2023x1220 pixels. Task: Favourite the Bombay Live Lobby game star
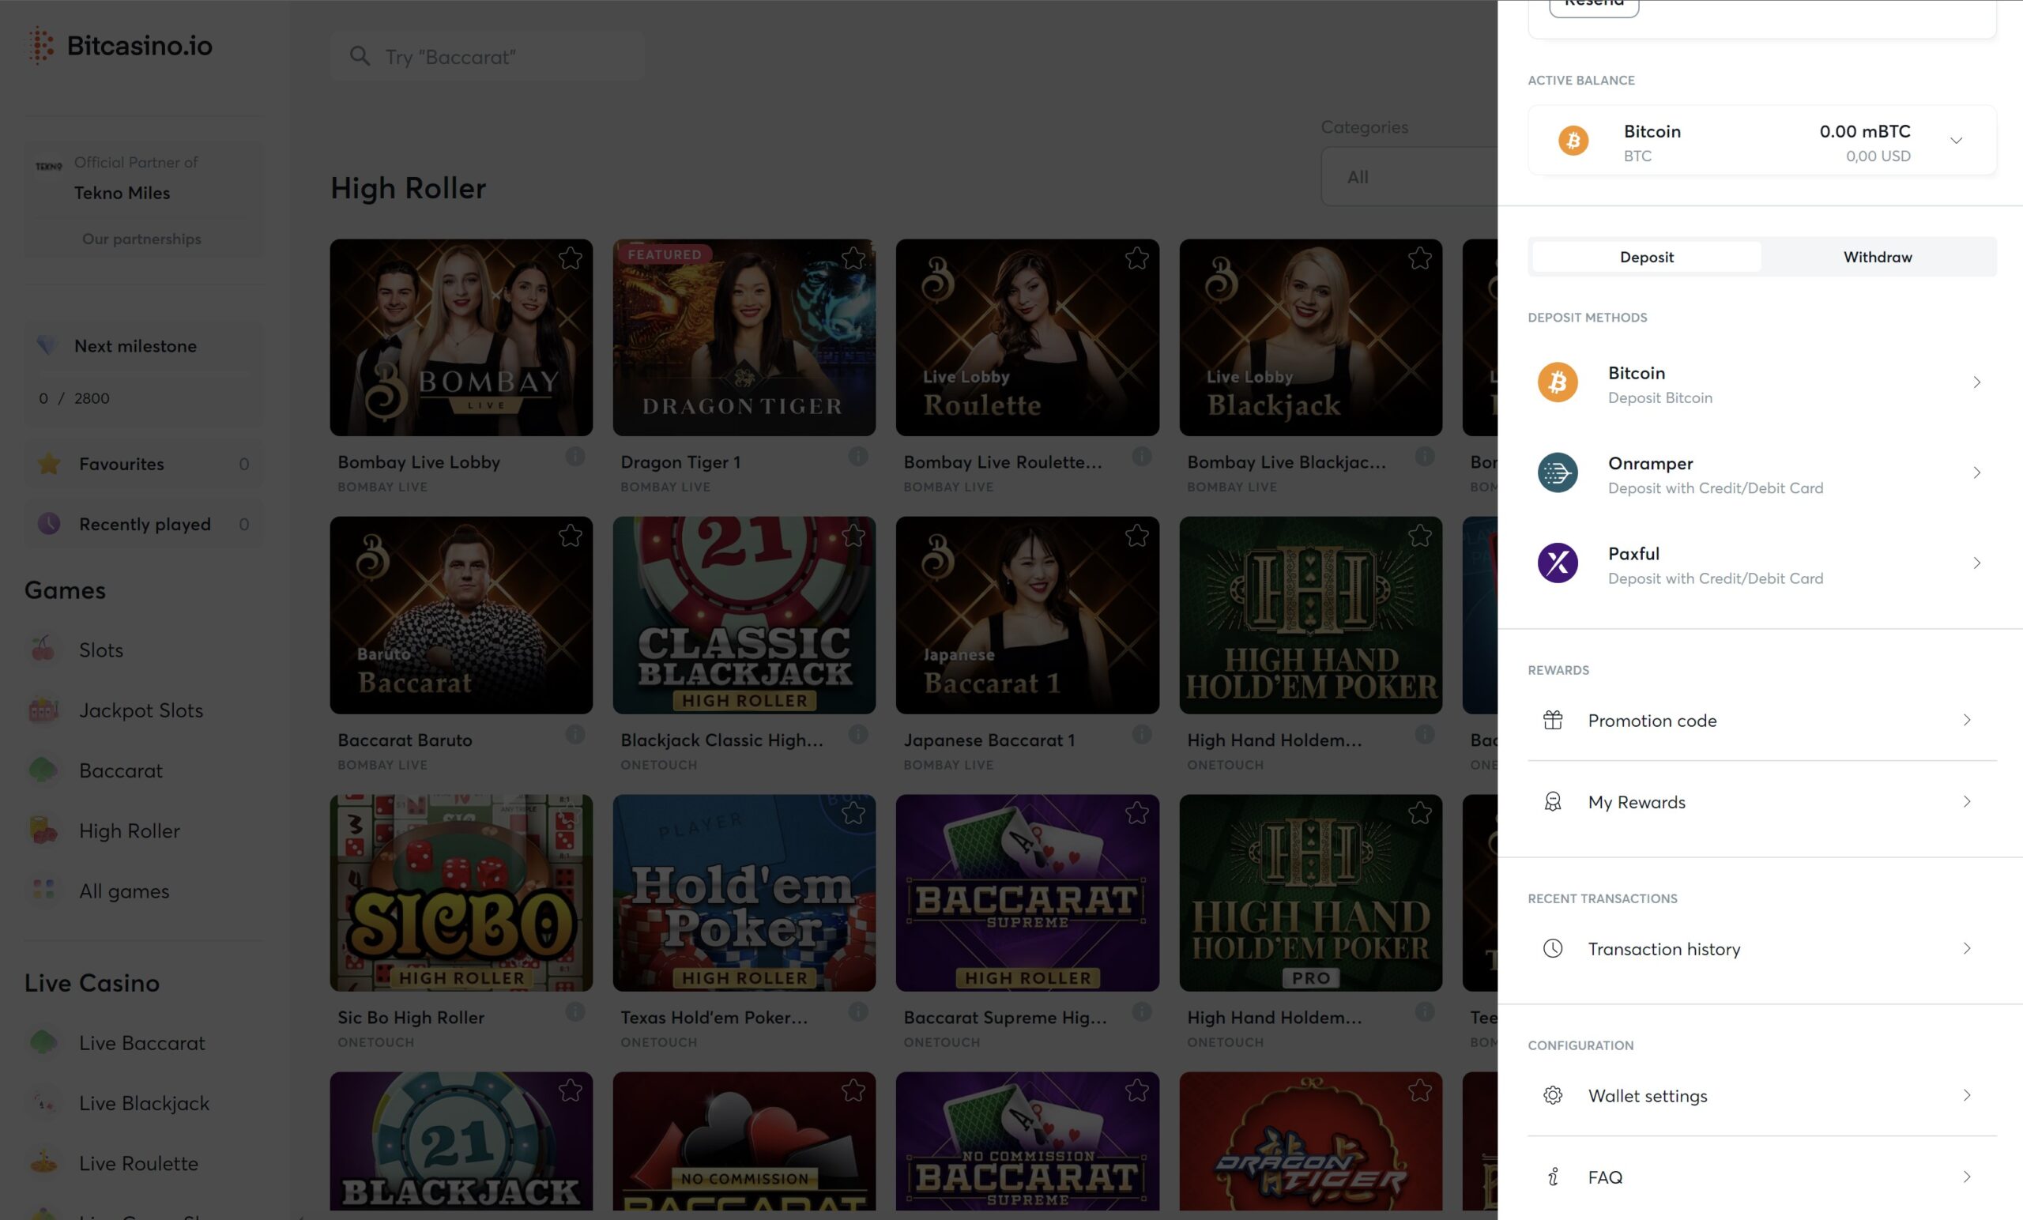(x=571, y=258)
